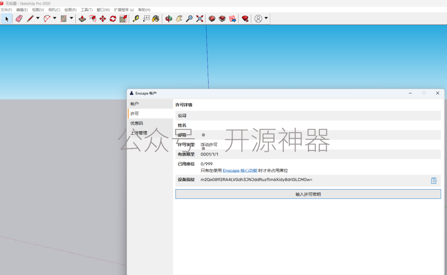447x275 pixels.
Task: Click the 浮动许可 license type value
Action: click(209, 145)
